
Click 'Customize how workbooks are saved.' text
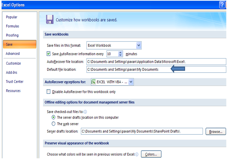click(x=86, y=20)
